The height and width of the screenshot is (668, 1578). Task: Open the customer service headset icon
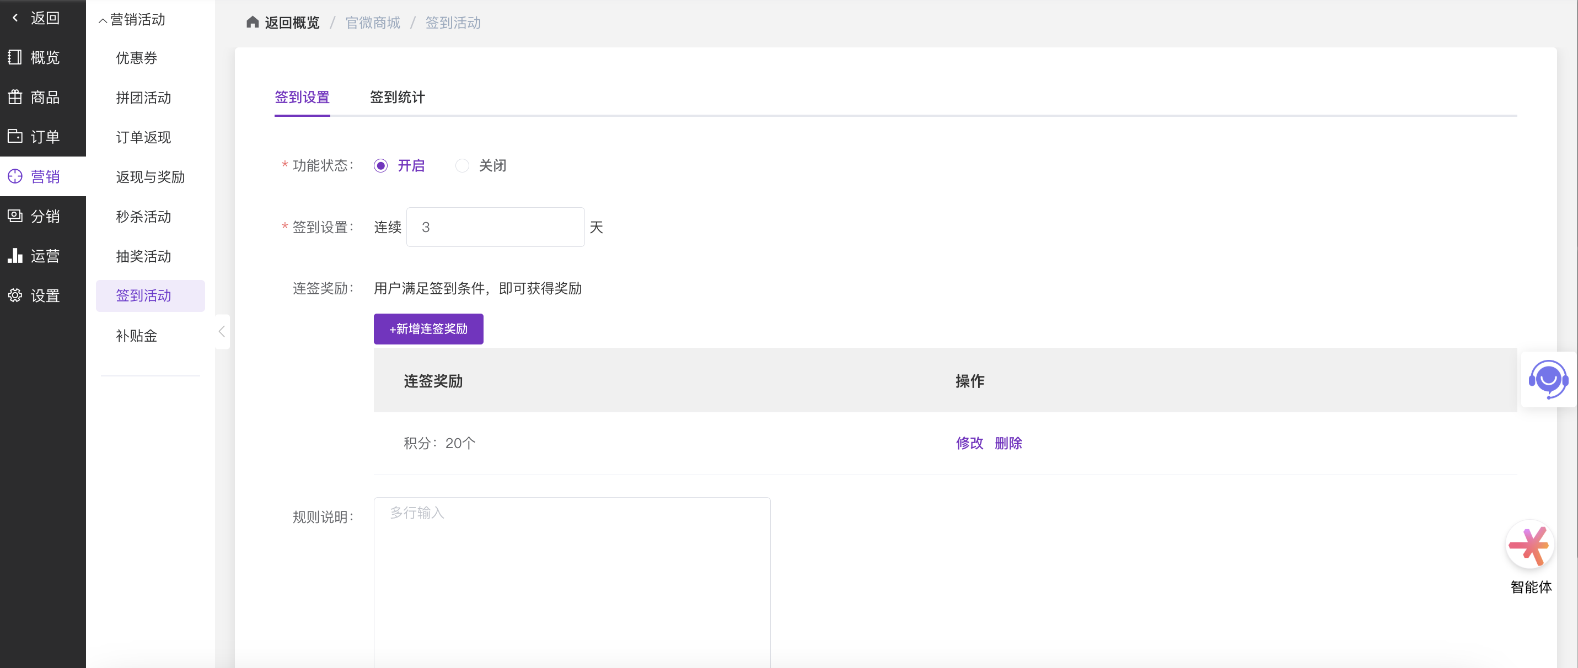tap(1548, 380)
